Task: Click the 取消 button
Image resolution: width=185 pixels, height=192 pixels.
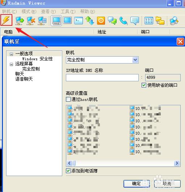Action: (x=167, y=184)
